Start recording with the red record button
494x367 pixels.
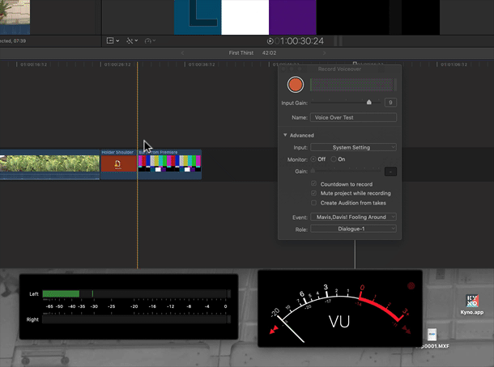(296, 84)
